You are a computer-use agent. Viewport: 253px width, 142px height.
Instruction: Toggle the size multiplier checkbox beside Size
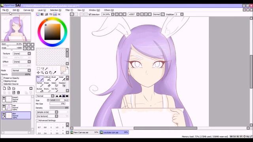(x=48, y=100)
